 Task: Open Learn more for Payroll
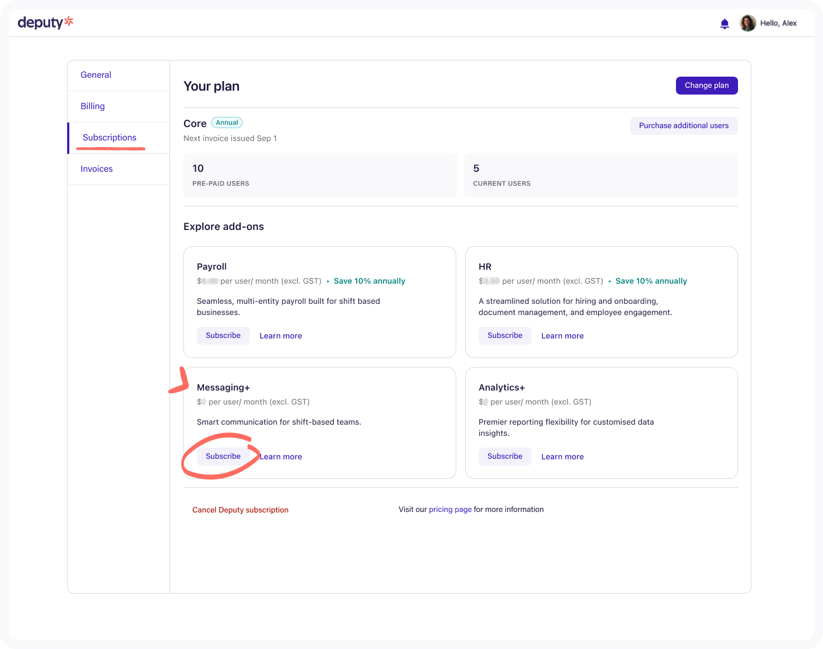coord(281,336)
